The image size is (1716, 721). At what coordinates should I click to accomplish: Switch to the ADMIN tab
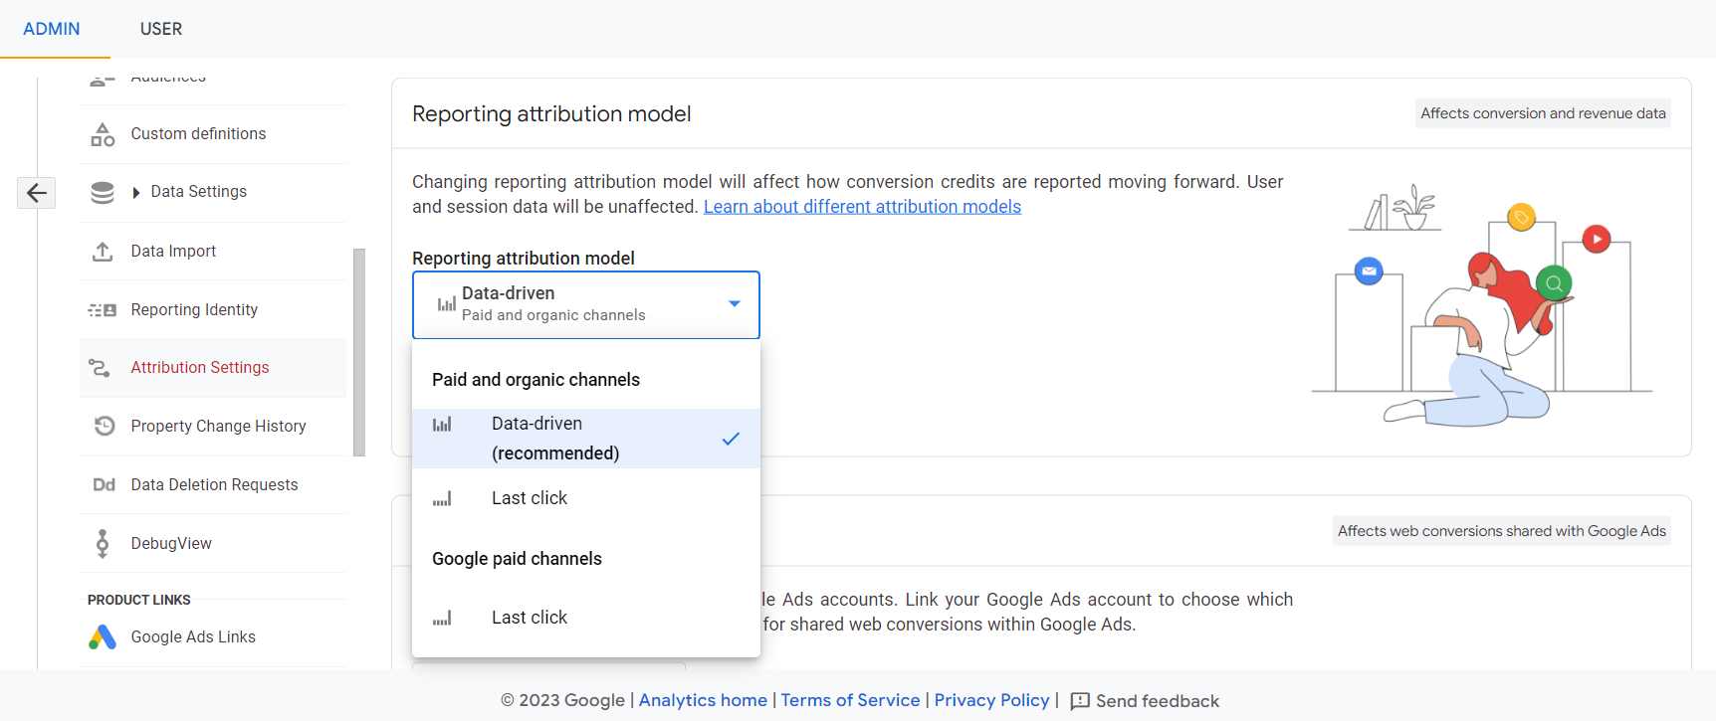[52, 29]
